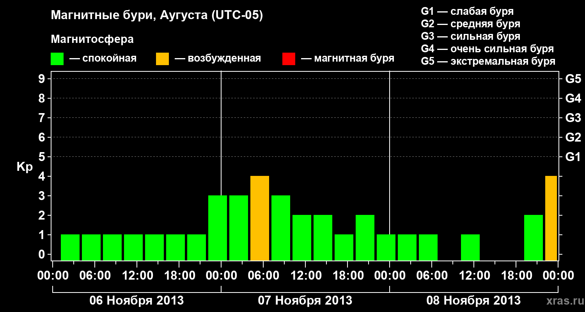This screenshot has height=312, width=585.
Task: Click the '— возбужденная' legend label
Action: 218,59
